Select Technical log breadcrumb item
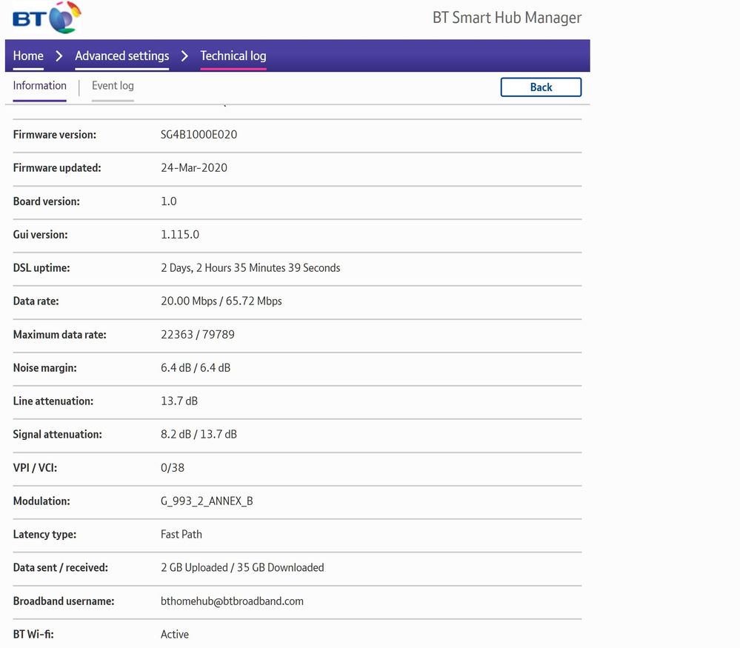740x648 pixels. coord(233,56)
